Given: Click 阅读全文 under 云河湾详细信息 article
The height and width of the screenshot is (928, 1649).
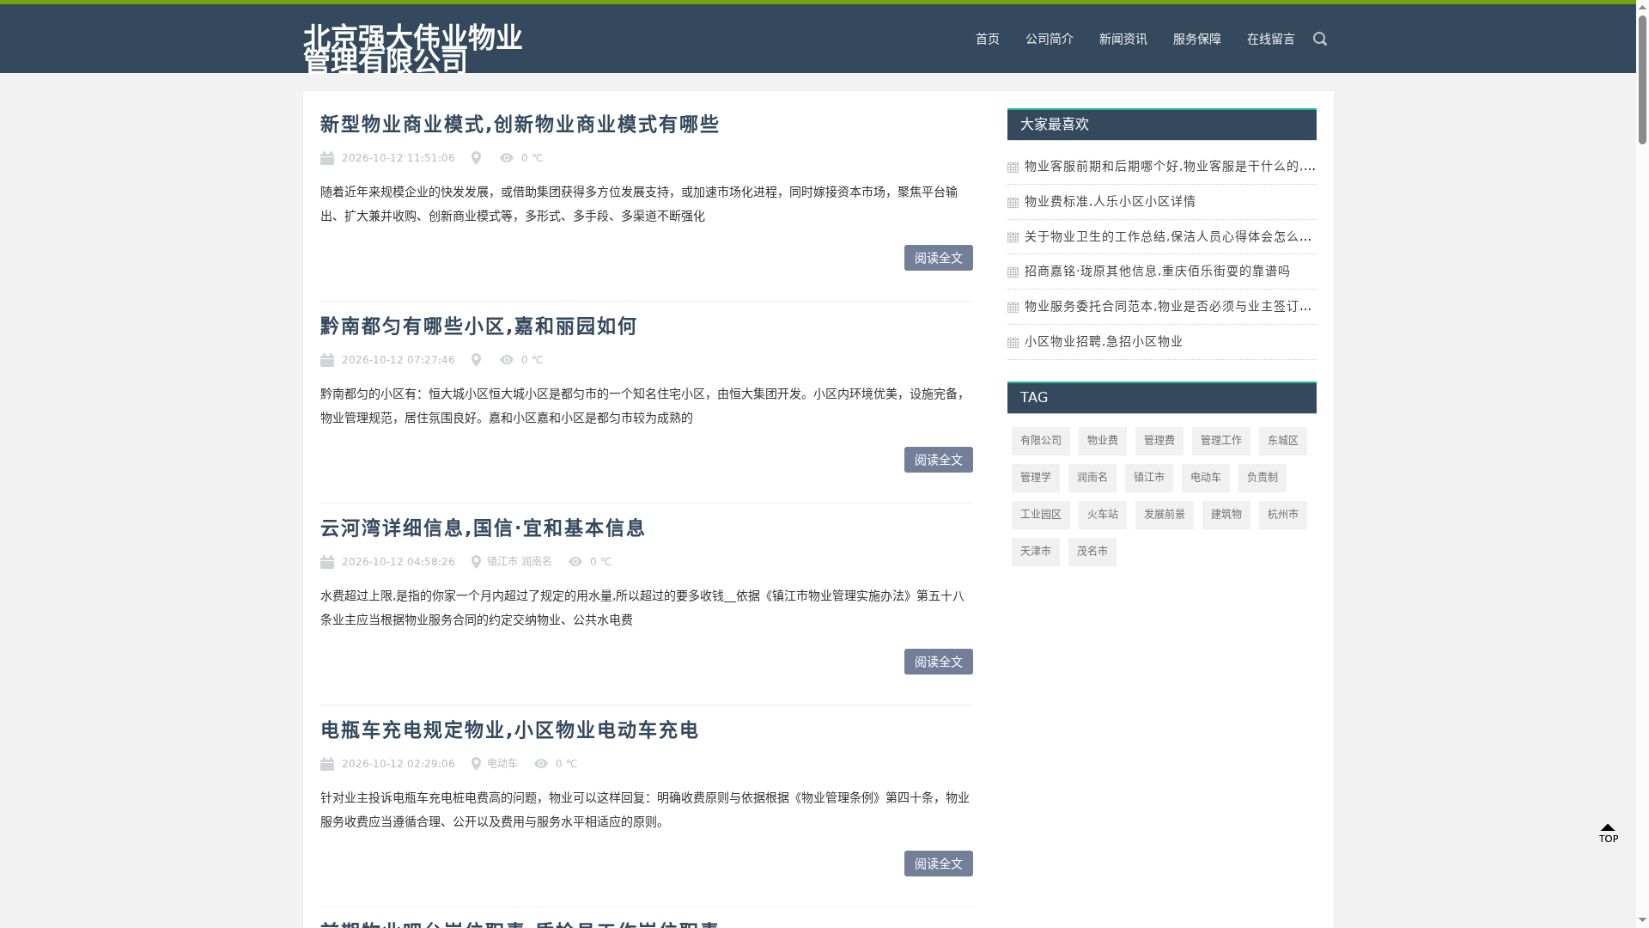Looking at the screenshot, I should tap(939, 662).
